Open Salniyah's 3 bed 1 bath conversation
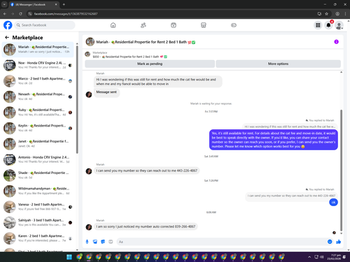 click(x=38, y=222)
